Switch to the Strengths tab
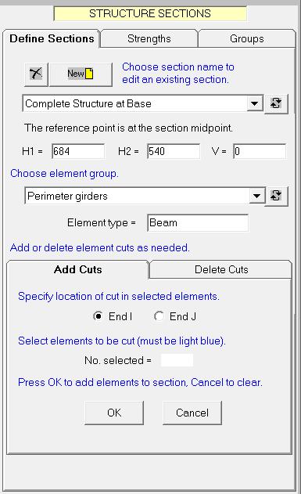The image size is (301, 494). [x=149, y=38]
